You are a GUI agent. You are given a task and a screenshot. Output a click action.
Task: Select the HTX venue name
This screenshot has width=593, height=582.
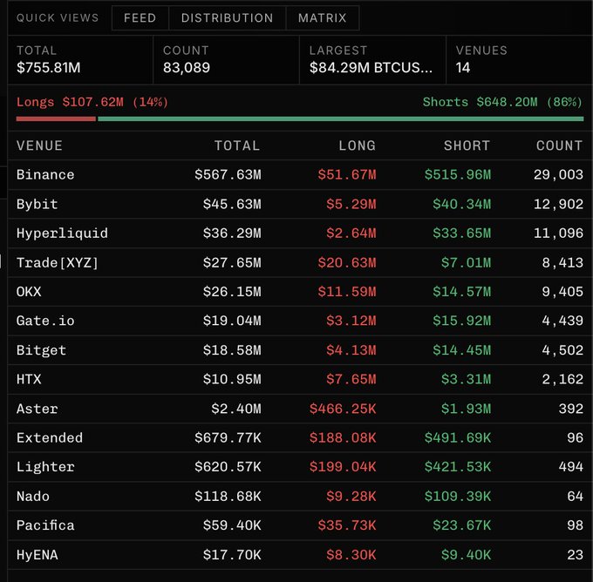(29, 379)
